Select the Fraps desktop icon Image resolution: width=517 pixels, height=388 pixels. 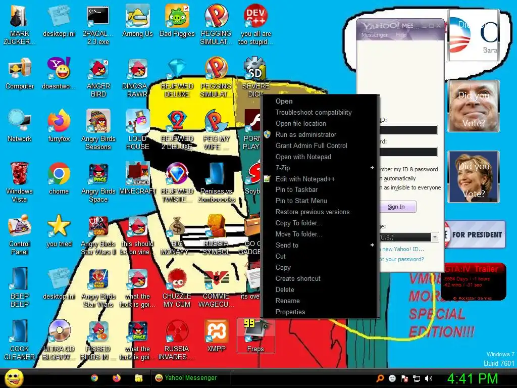click(x=255, y=336)
